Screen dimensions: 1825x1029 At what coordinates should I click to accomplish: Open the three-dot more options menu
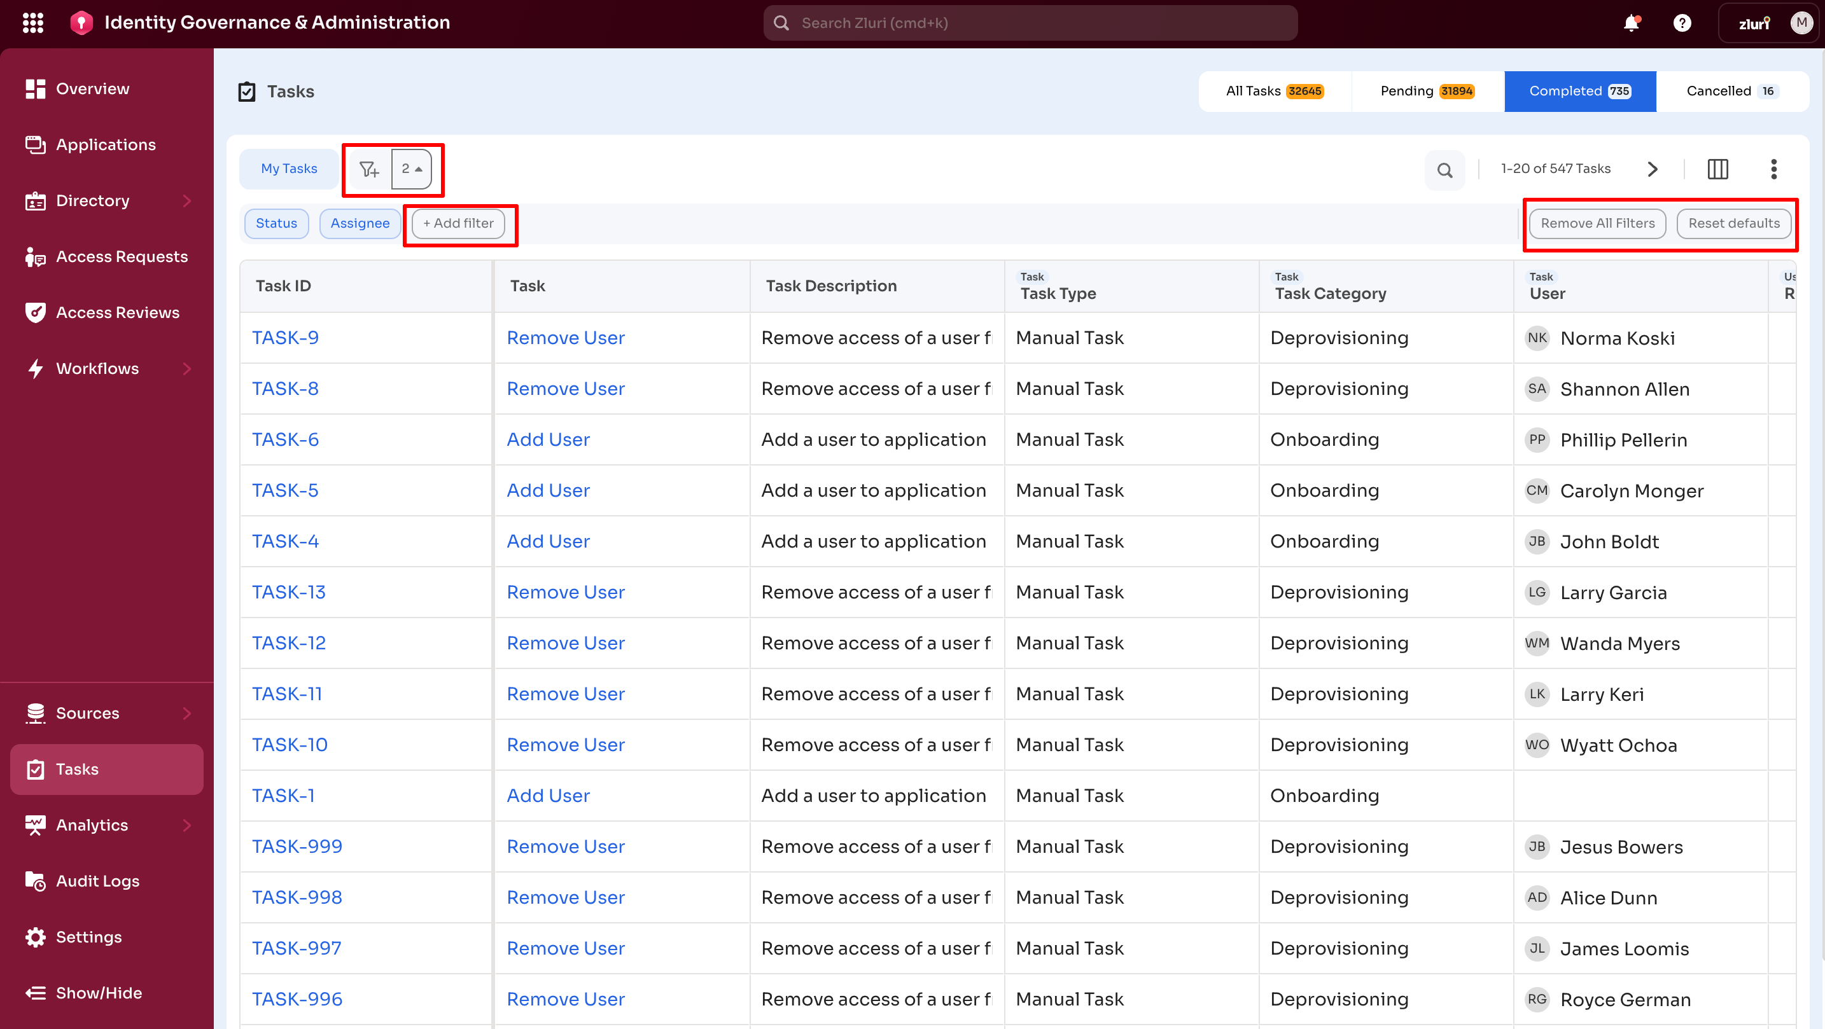(x=1774, y=169)
